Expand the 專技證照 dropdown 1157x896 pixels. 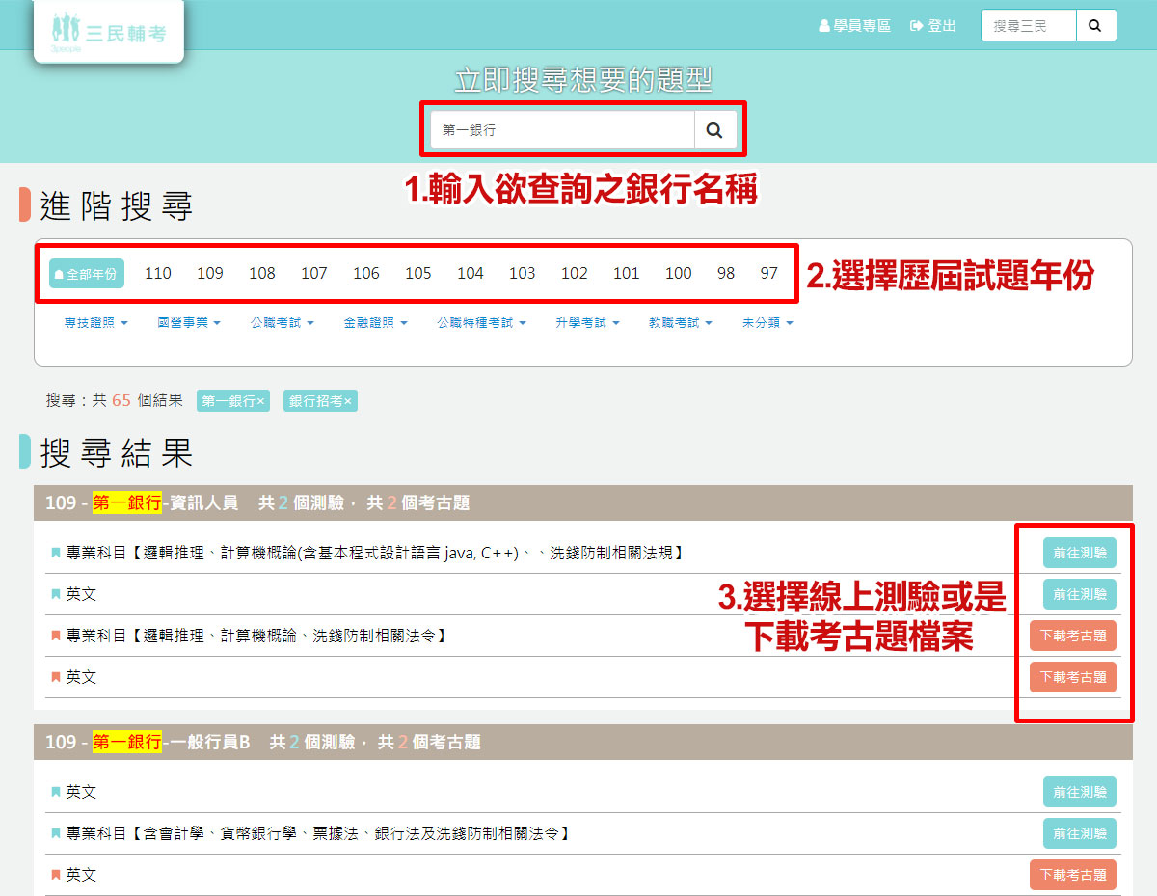click(96, 323)
